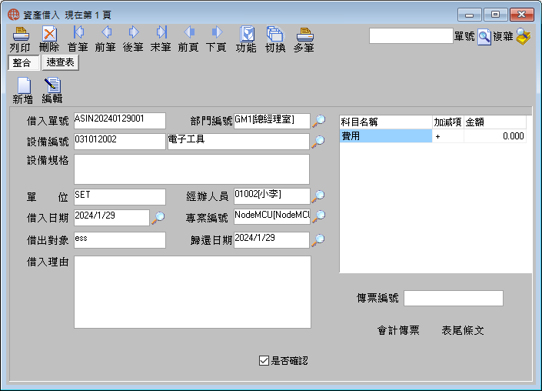This screenshot has height=391, width=542.
Task: Go to first record with 首筆
Action: (78, 33)
